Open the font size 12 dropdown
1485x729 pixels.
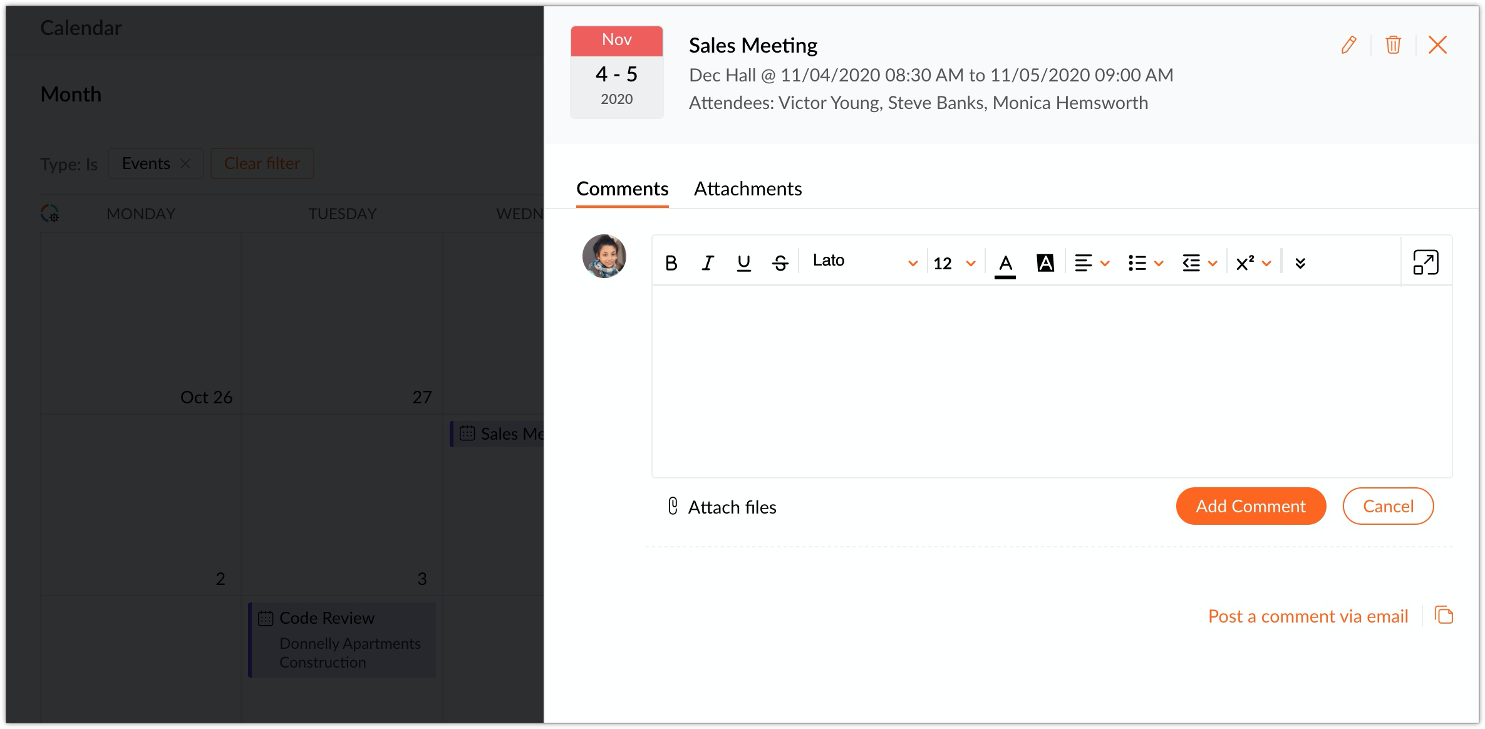(x=954, y=263)
